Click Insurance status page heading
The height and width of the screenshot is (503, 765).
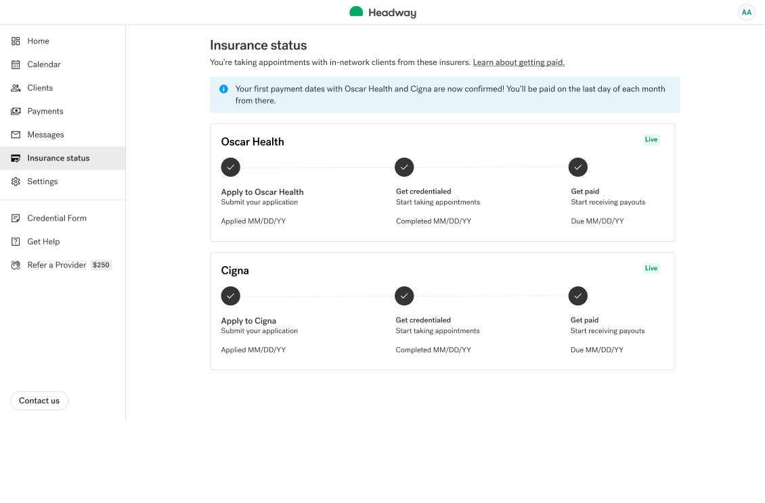tap(258, 45)
